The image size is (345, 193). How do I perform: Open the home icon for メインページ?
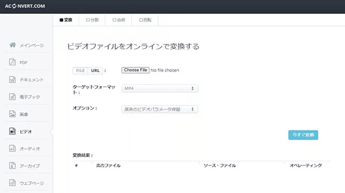13,45
